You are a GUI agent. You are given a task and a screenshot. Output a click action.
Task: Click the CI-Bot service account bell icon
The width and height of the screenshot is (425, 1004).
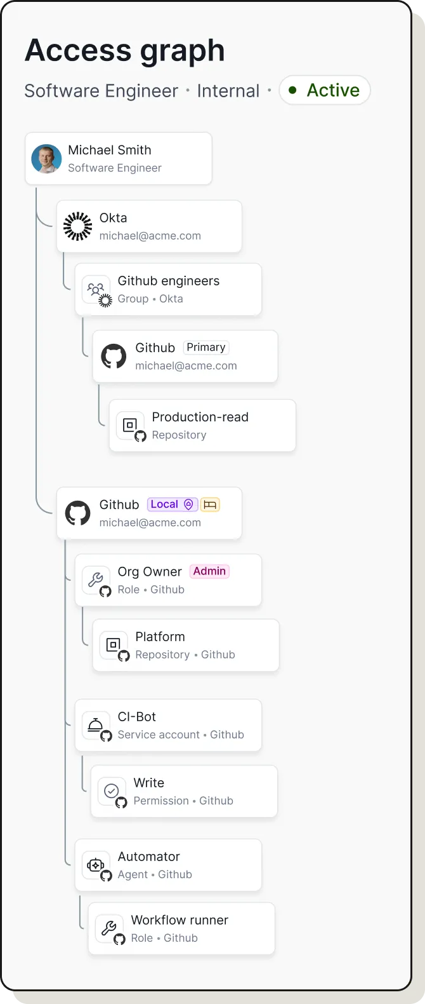click(96, 725)
